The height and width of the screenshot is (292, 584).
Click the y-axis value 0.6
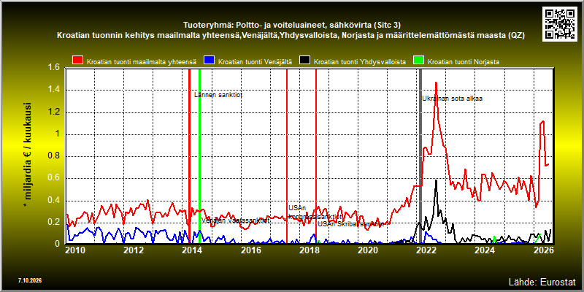(54, 178)
